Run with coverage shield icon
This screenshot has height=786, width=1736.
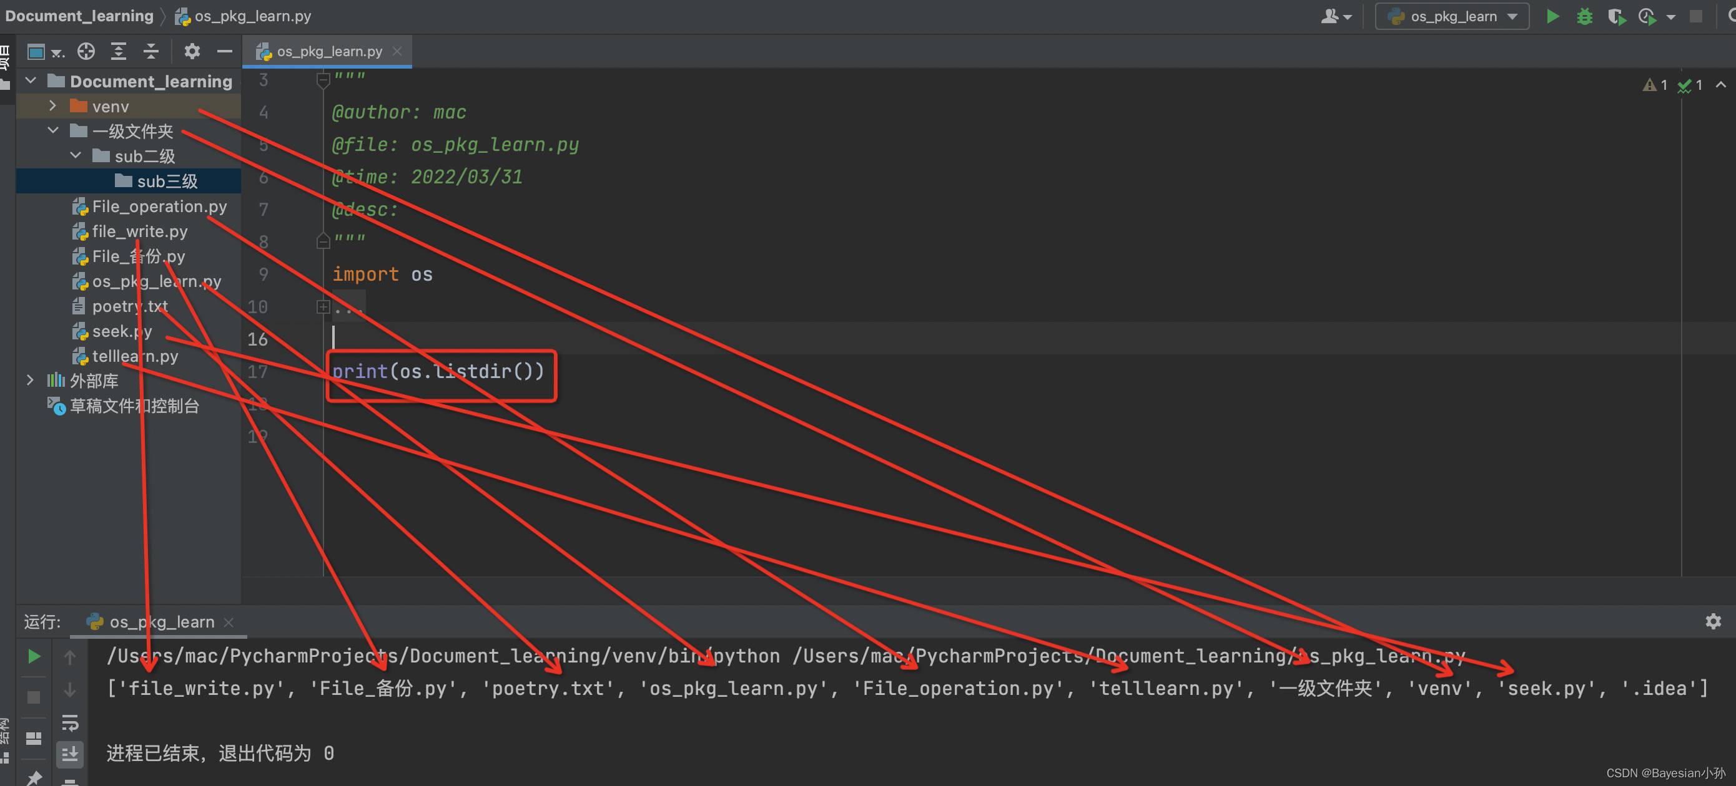tap(1615, 16)
